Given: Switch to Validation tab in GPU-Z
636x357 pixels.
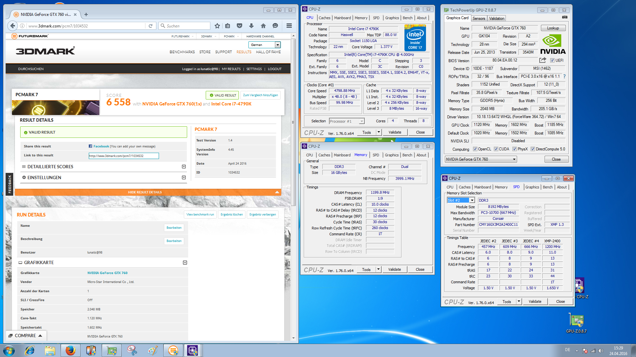Looking at the screenshot, I should click(x=497, y=19).
